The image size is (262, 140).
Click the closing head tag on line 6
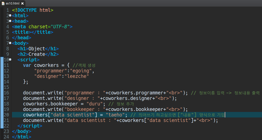(x=21, y=38)
